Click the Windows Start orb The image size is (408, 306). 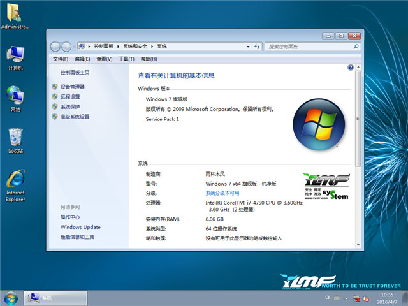point(11,298)
